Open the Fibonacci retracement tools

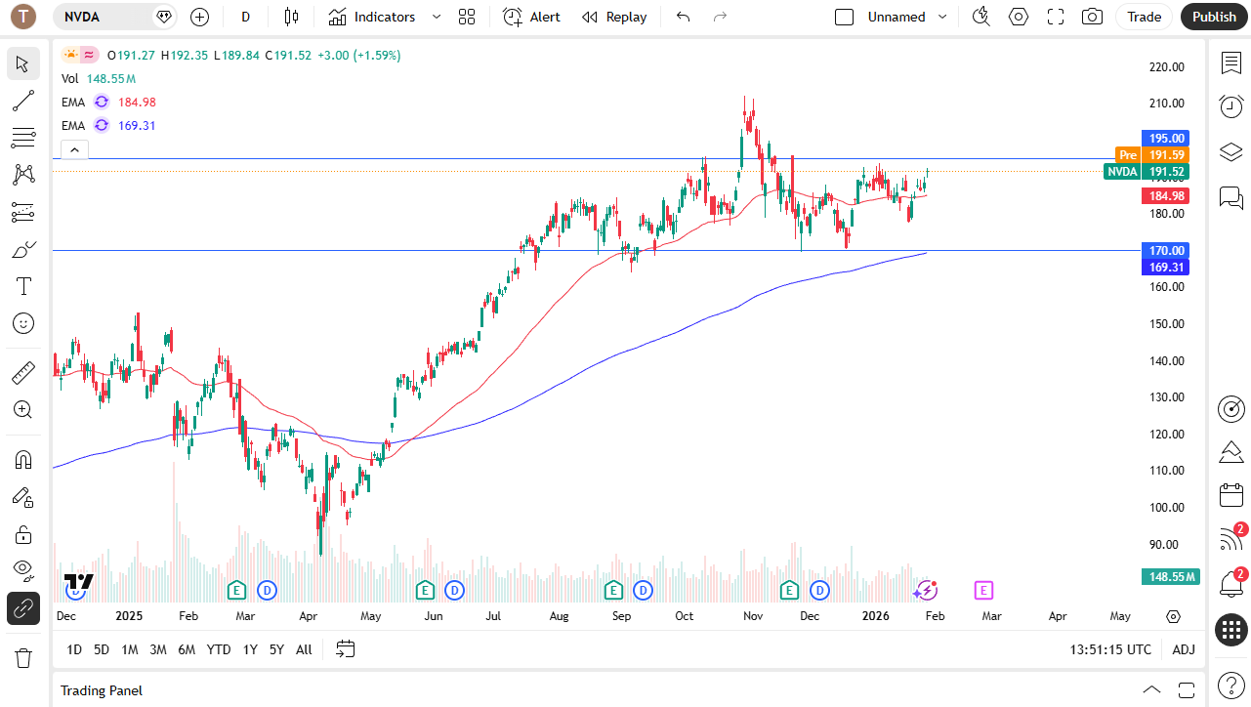tap(23, 138)
